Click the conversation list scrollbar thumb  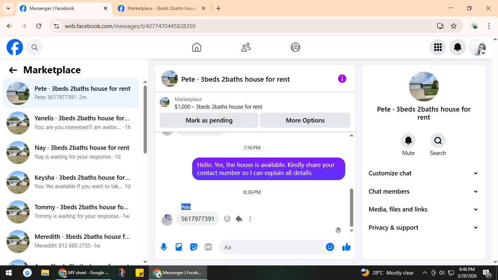[145, 119]
